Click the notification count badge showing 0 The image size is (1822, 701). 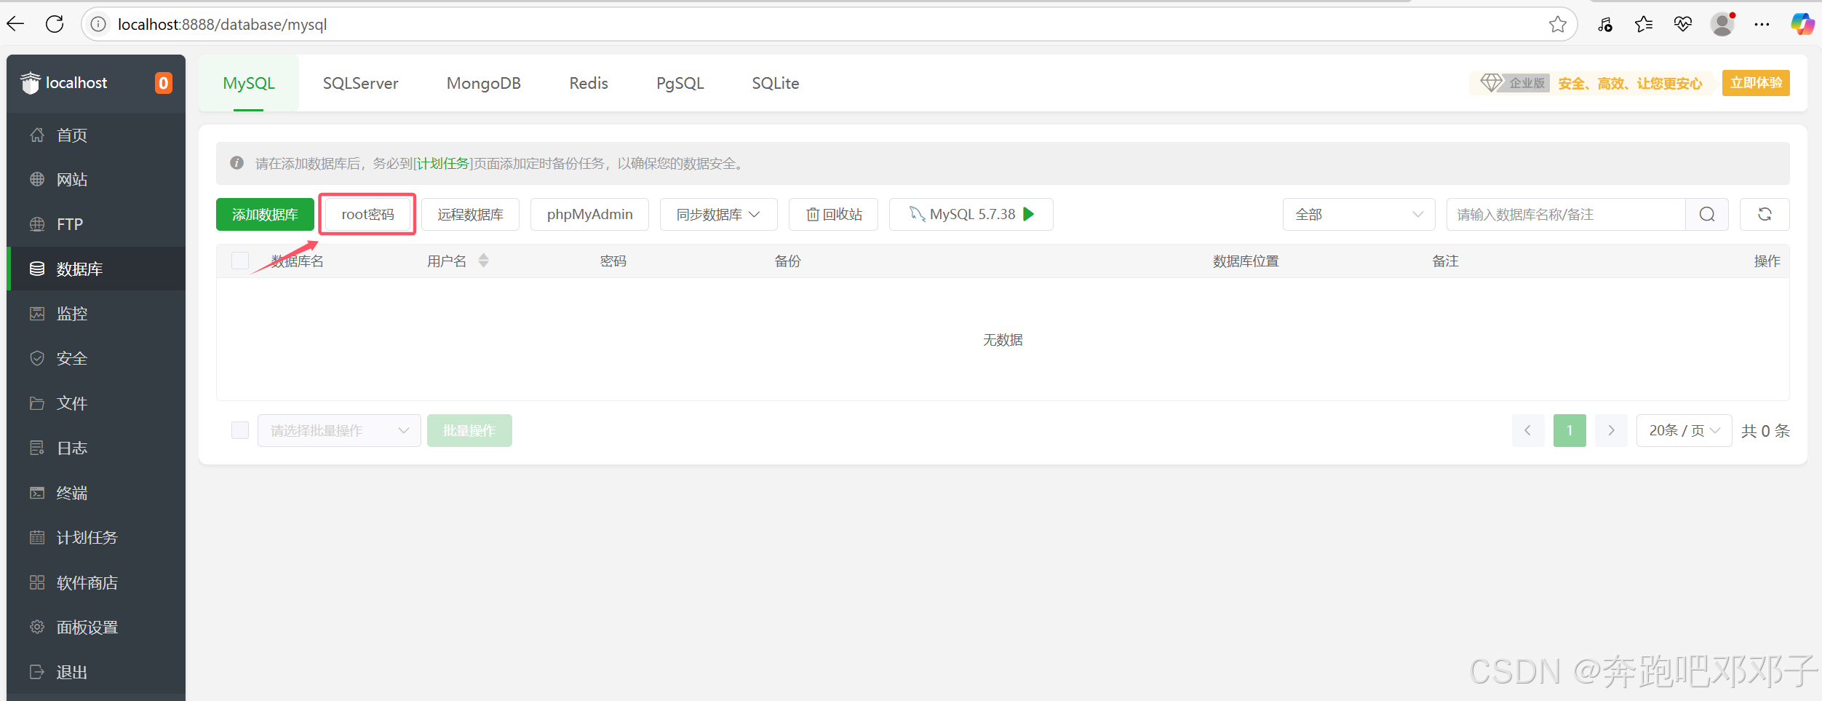(x=163, y=83)
